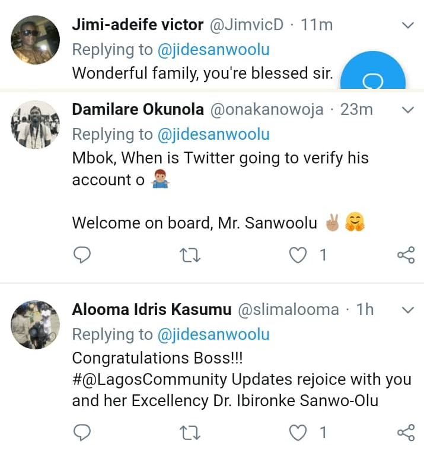Open options chevron on Jimi-adeife victor's tweet
This screenshot has width=424, height=453.
408,25
